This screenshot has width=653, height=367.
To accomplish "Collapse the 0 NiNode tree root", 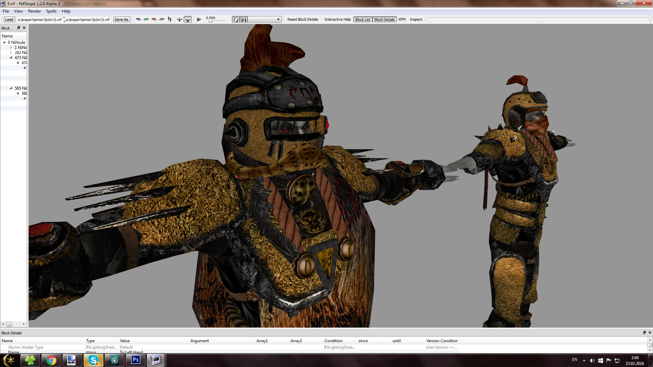I will (4, 42).
